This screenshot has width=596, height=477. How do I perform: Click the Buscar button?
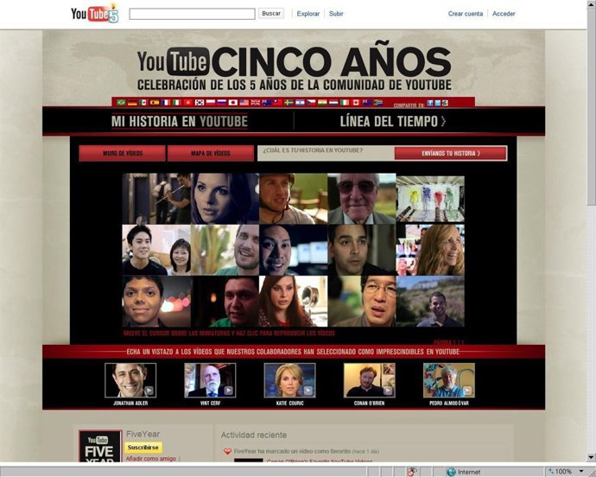(x=271, y=13)
